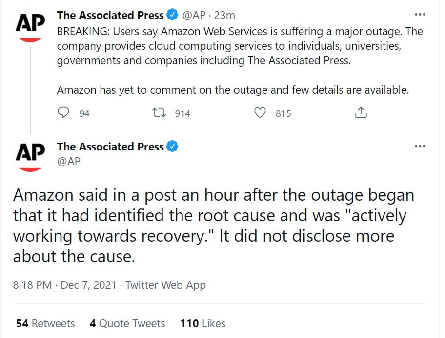445x338 pixels.
Task: Click the share icon on first tweet
Action: [x=361, y=113]
